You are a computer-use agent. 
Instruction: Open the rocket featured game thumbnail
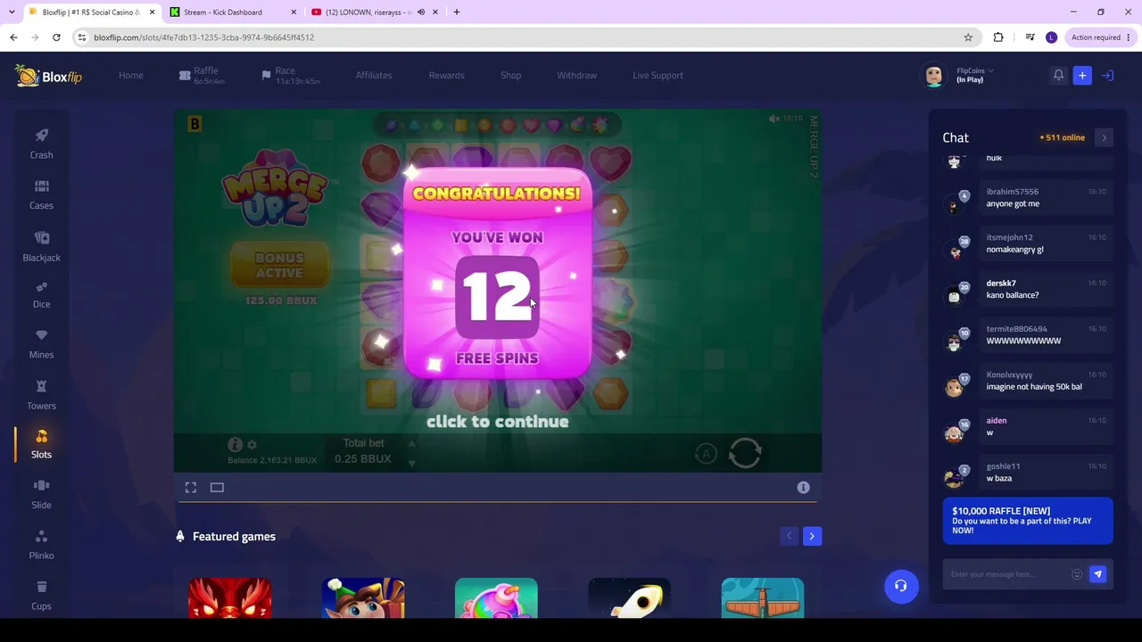629,597
